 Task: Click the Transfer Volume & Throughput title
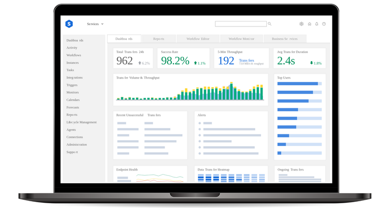pos(138,78)
